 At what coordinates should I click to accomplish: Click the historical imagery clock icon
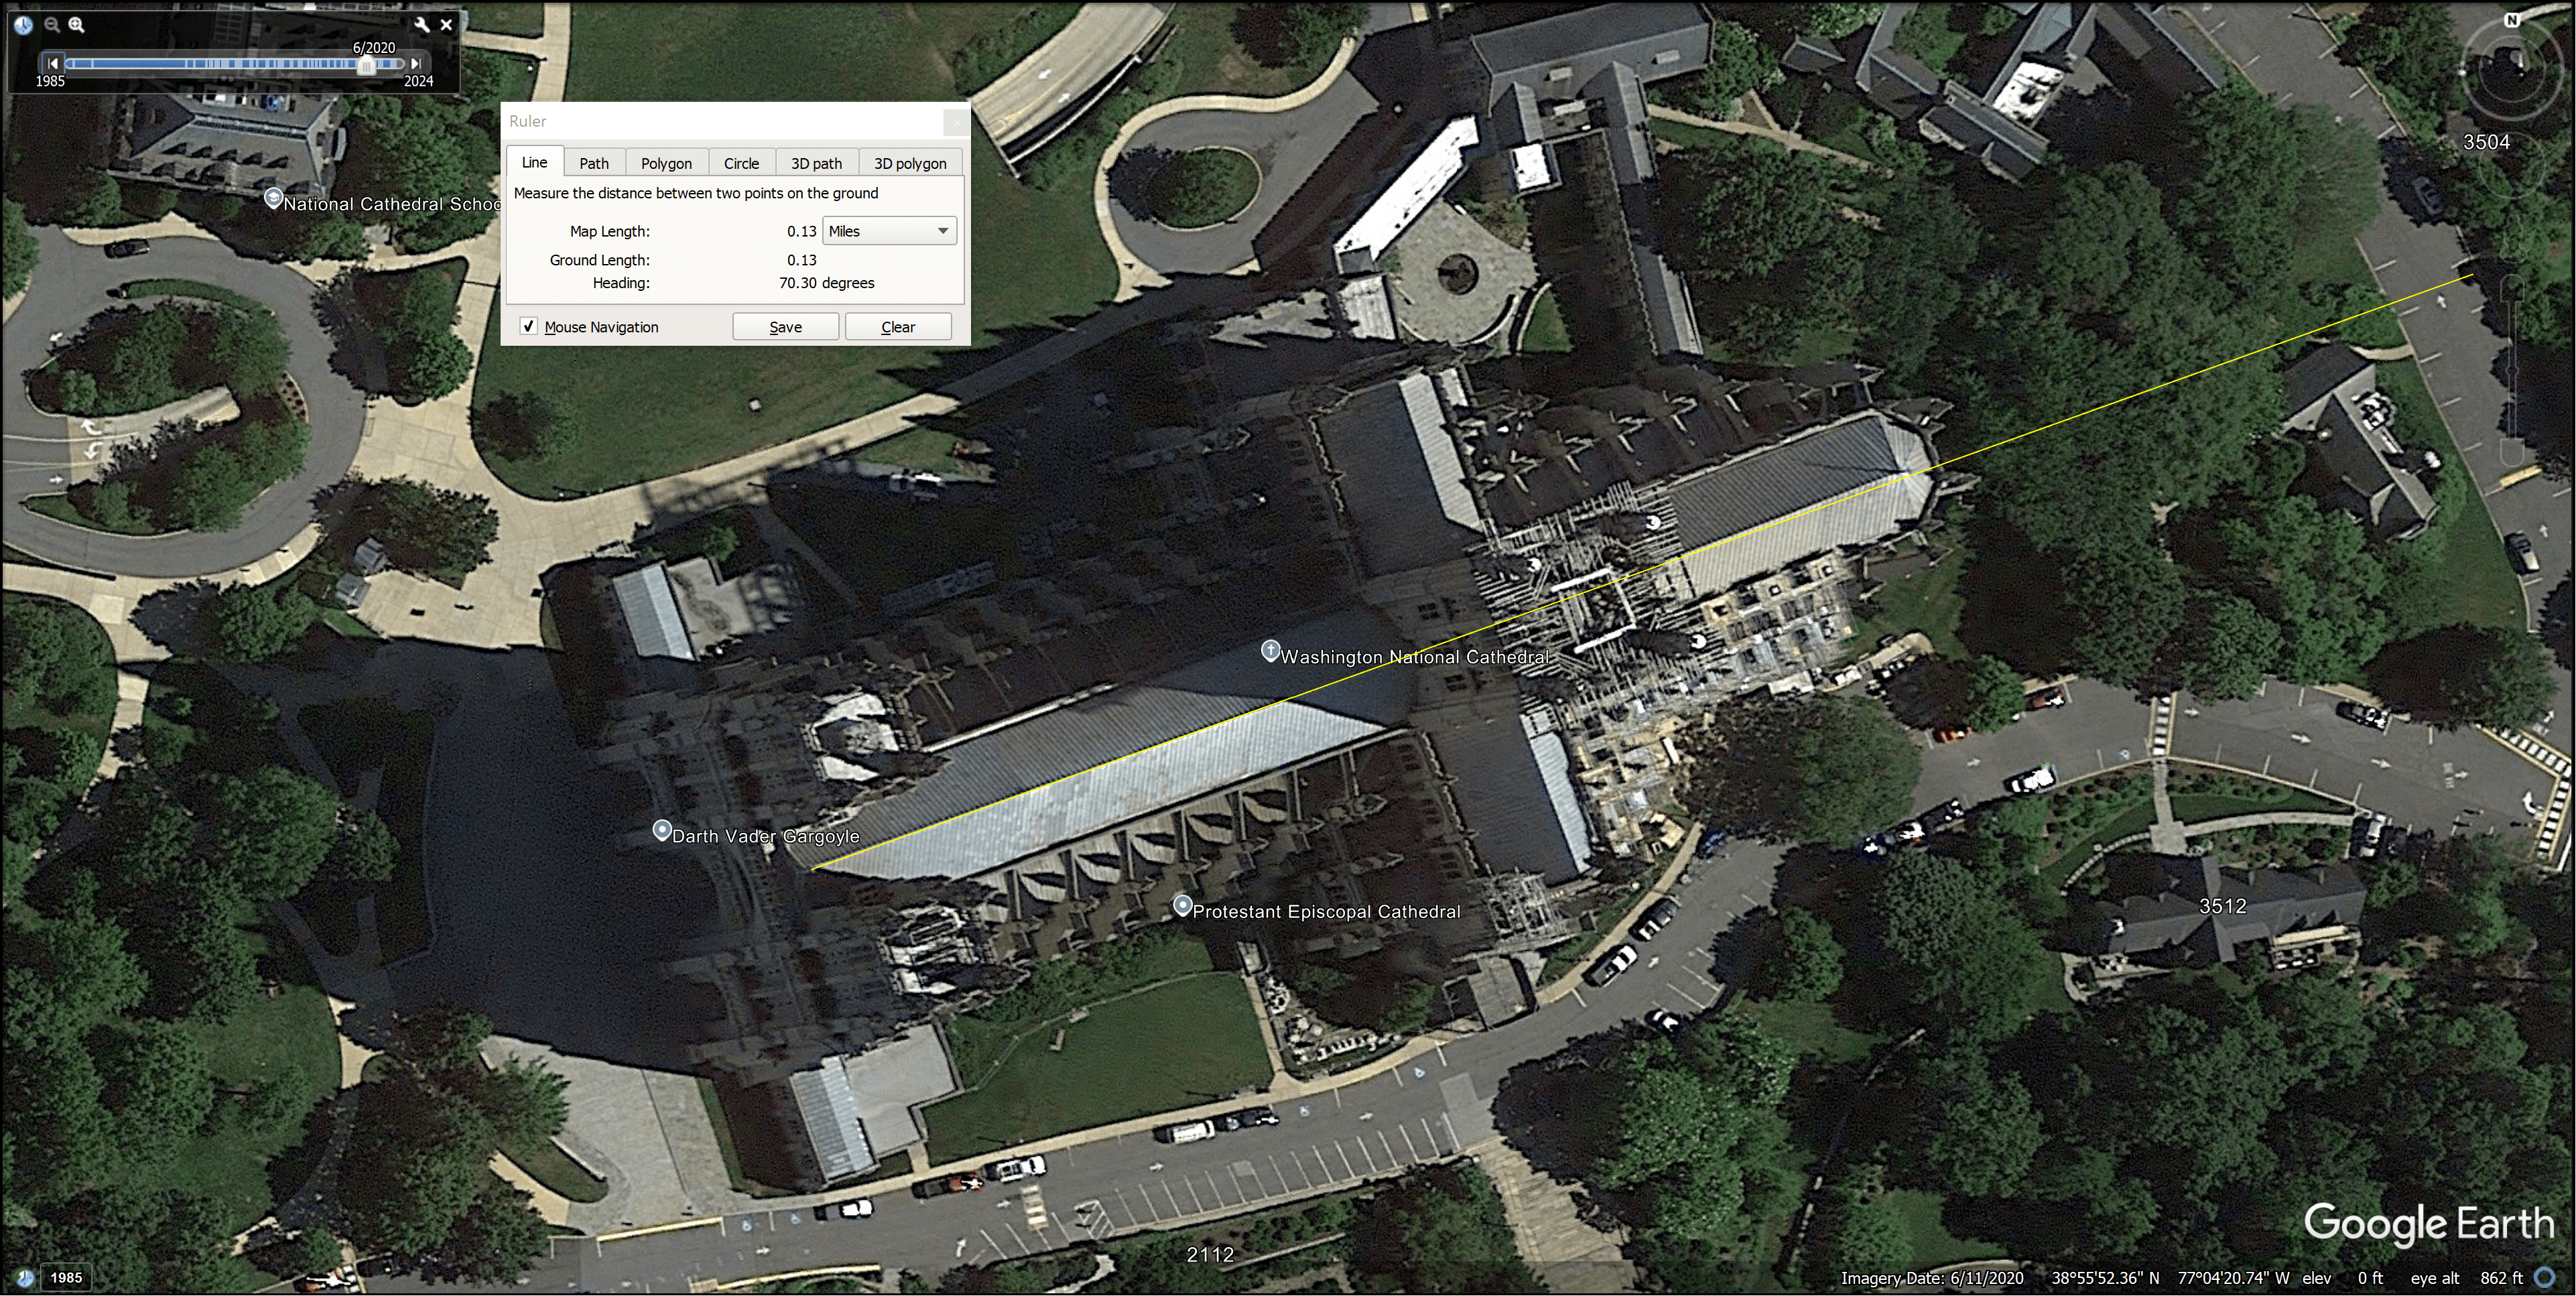point(23,25)
